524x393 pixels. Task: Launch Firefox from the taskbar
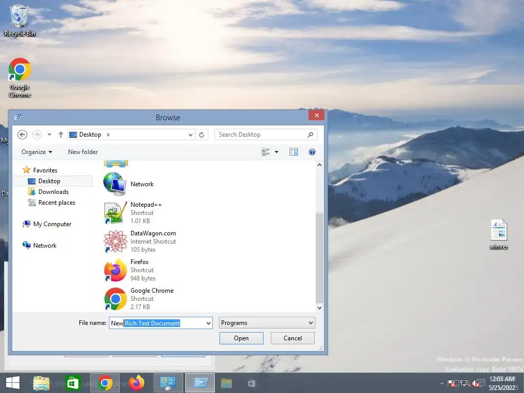[x=136, y=383]
